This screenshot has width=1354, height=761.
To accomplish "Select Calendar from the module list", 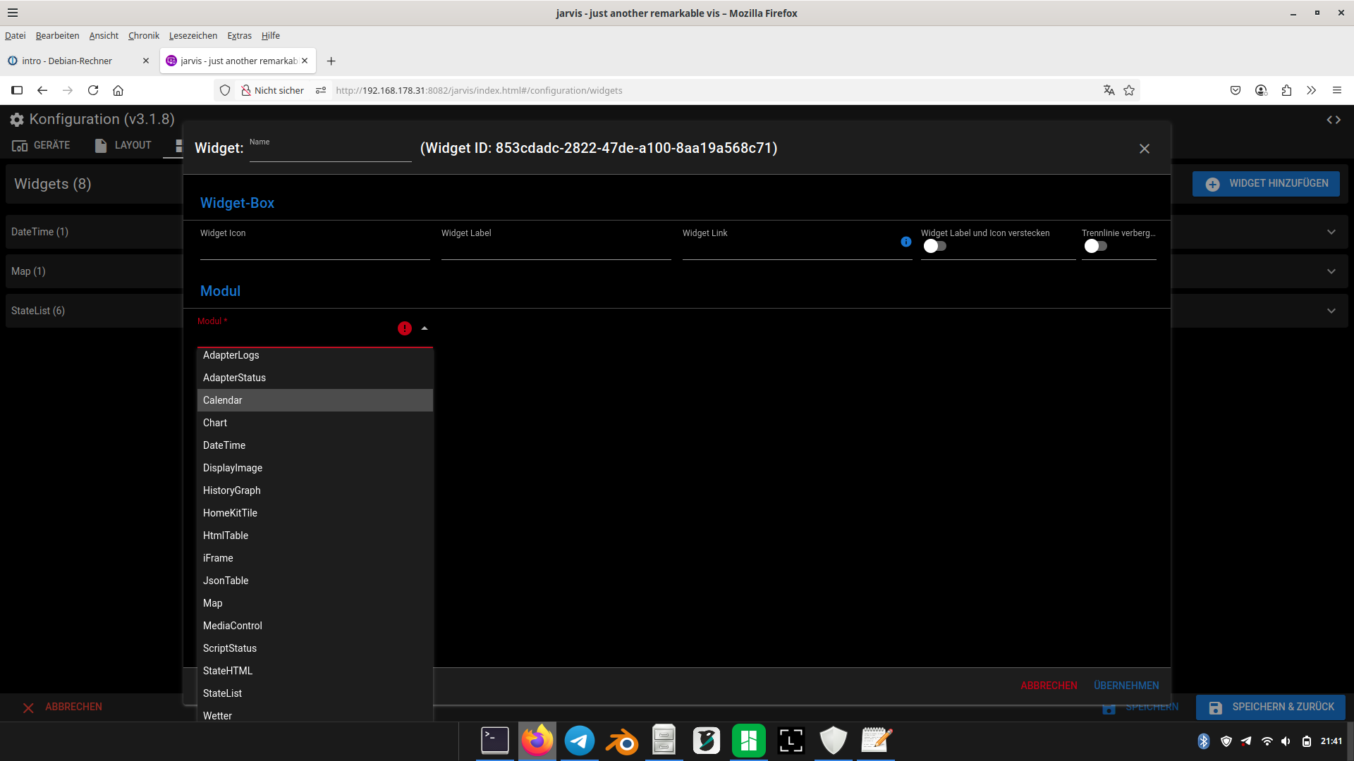I will [x=223, y=400].
